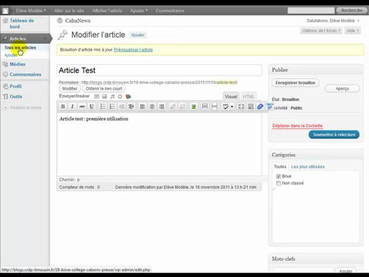
Task: Click the blue pencil toolbar icon
Action: [260, 107]
